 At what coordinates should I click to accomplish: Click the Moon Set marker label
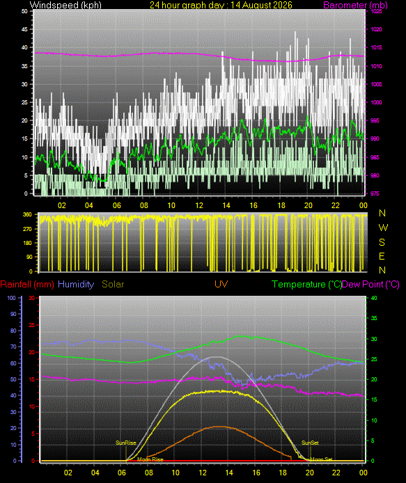coord(321,459)
